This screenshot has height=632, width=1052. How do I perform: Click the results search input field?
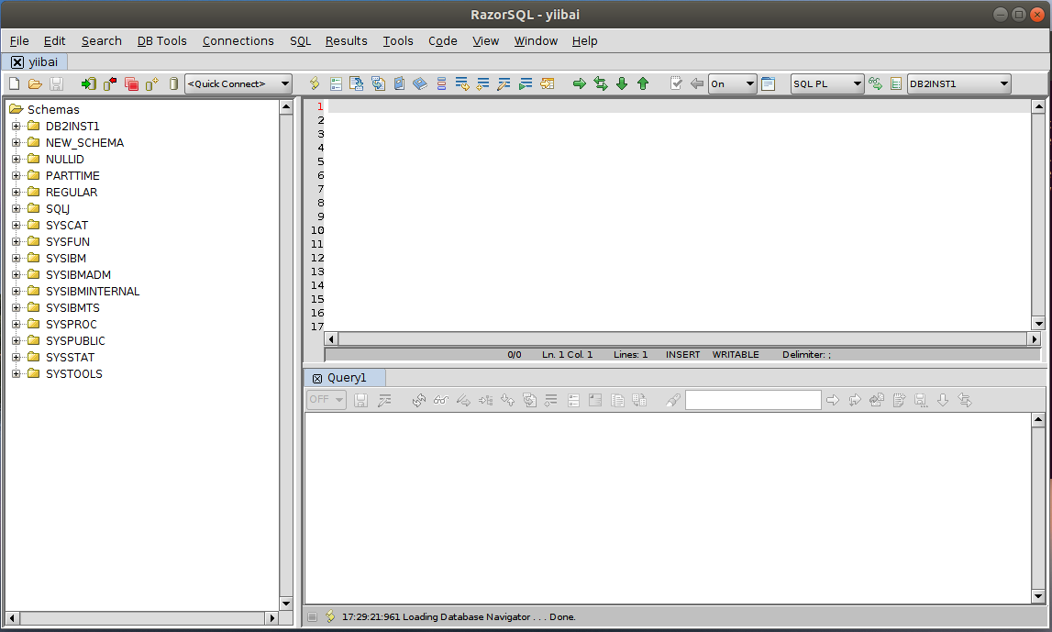coord(752,400)
